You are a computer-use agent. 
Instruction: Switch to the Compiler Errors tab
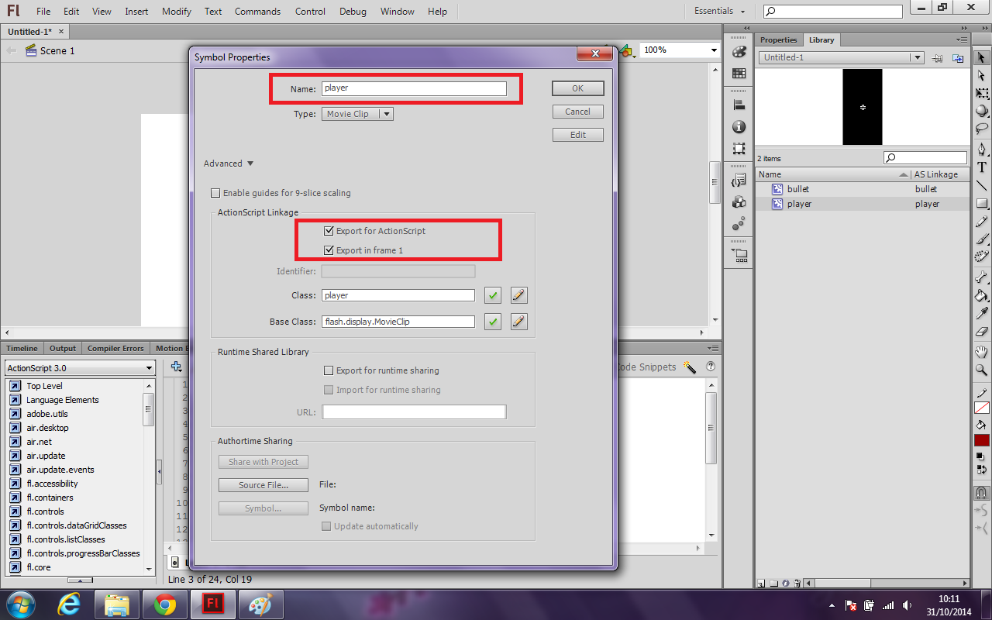click(115, 347)
